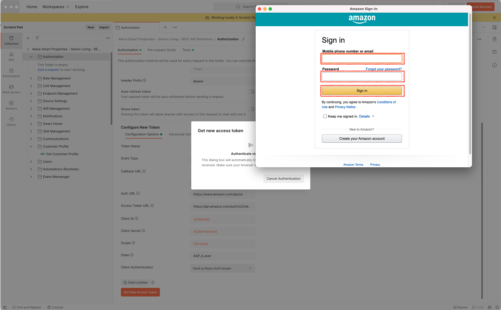
Task: Click the info icon beside State
Action: [x=132, y=255]
